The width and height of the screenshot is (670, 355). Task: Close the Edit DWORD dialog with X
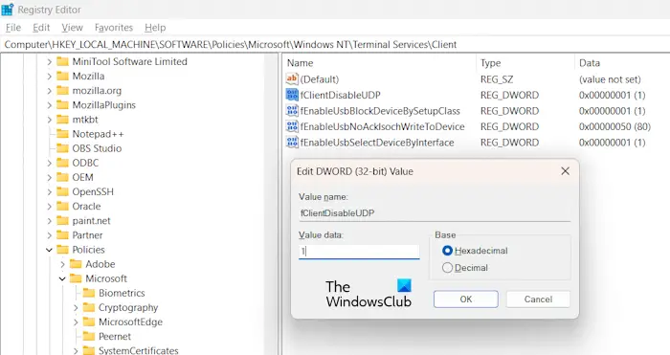565,171
